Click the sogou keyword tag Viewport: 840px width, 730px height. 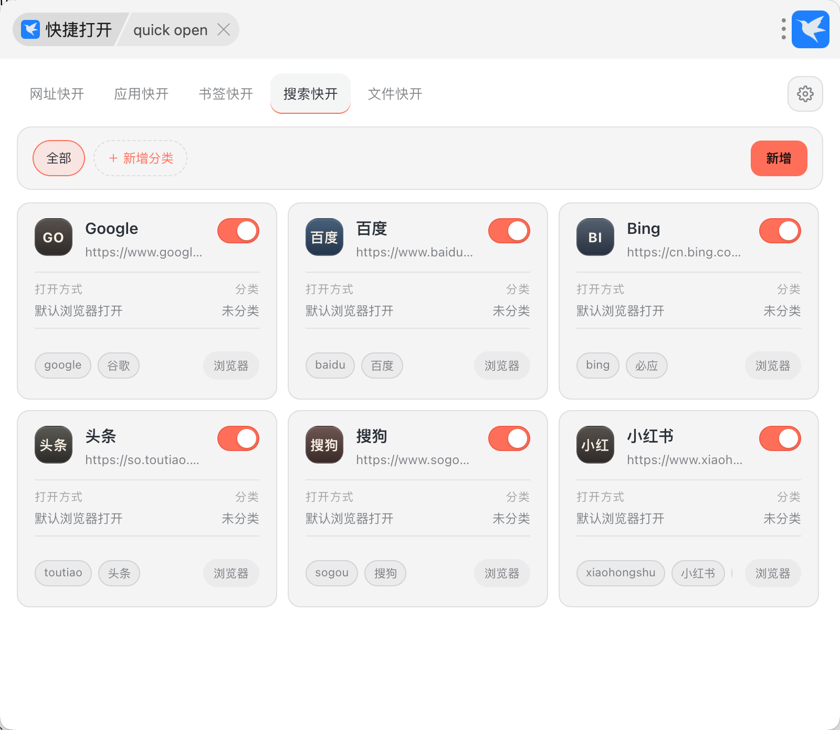pyautogui.click(x=332, y=573)
